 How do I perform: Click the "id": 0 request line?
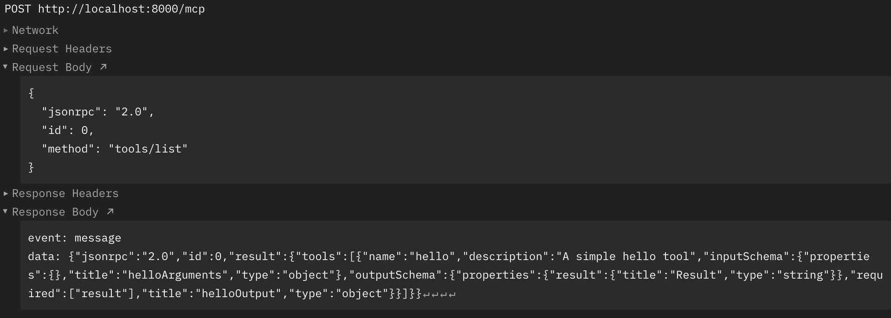point(68,131)
